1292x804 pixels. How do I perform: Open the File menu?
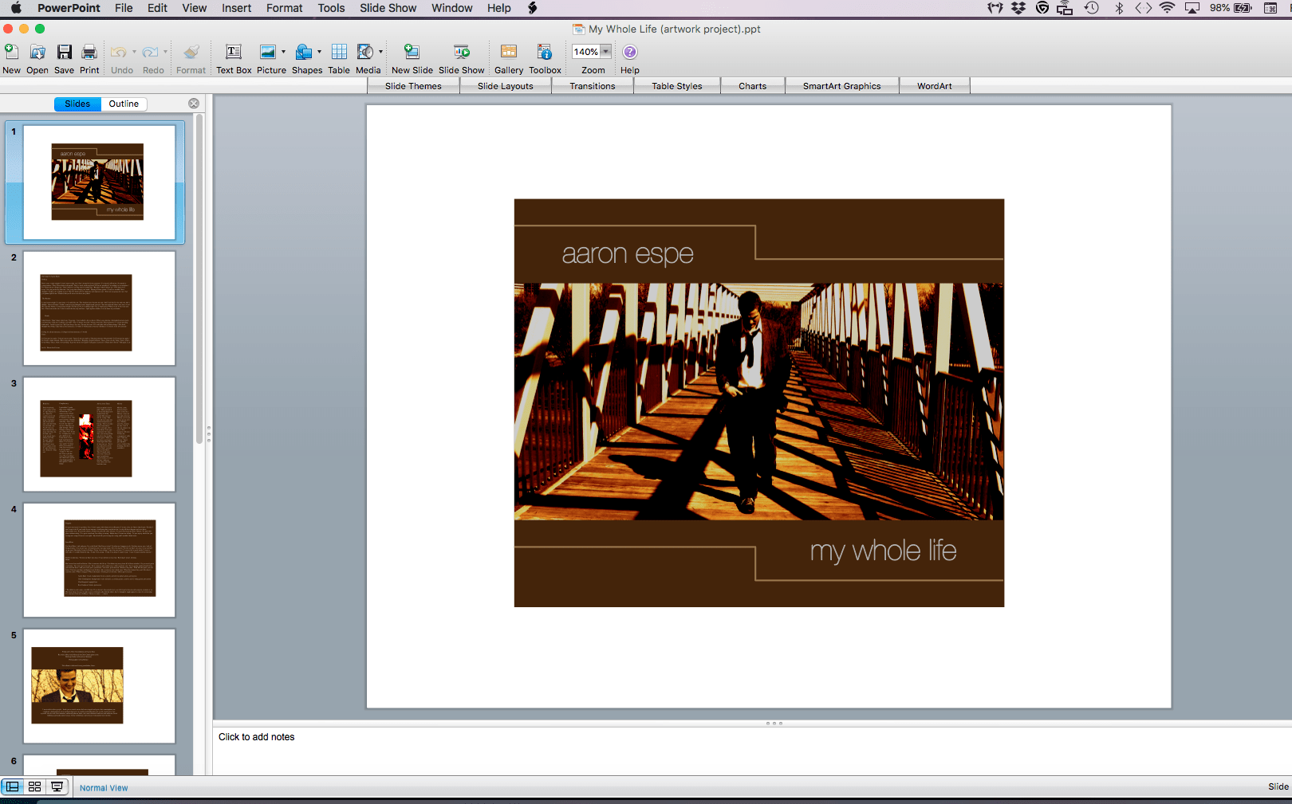pyautogui.click(x=124, y=8)
